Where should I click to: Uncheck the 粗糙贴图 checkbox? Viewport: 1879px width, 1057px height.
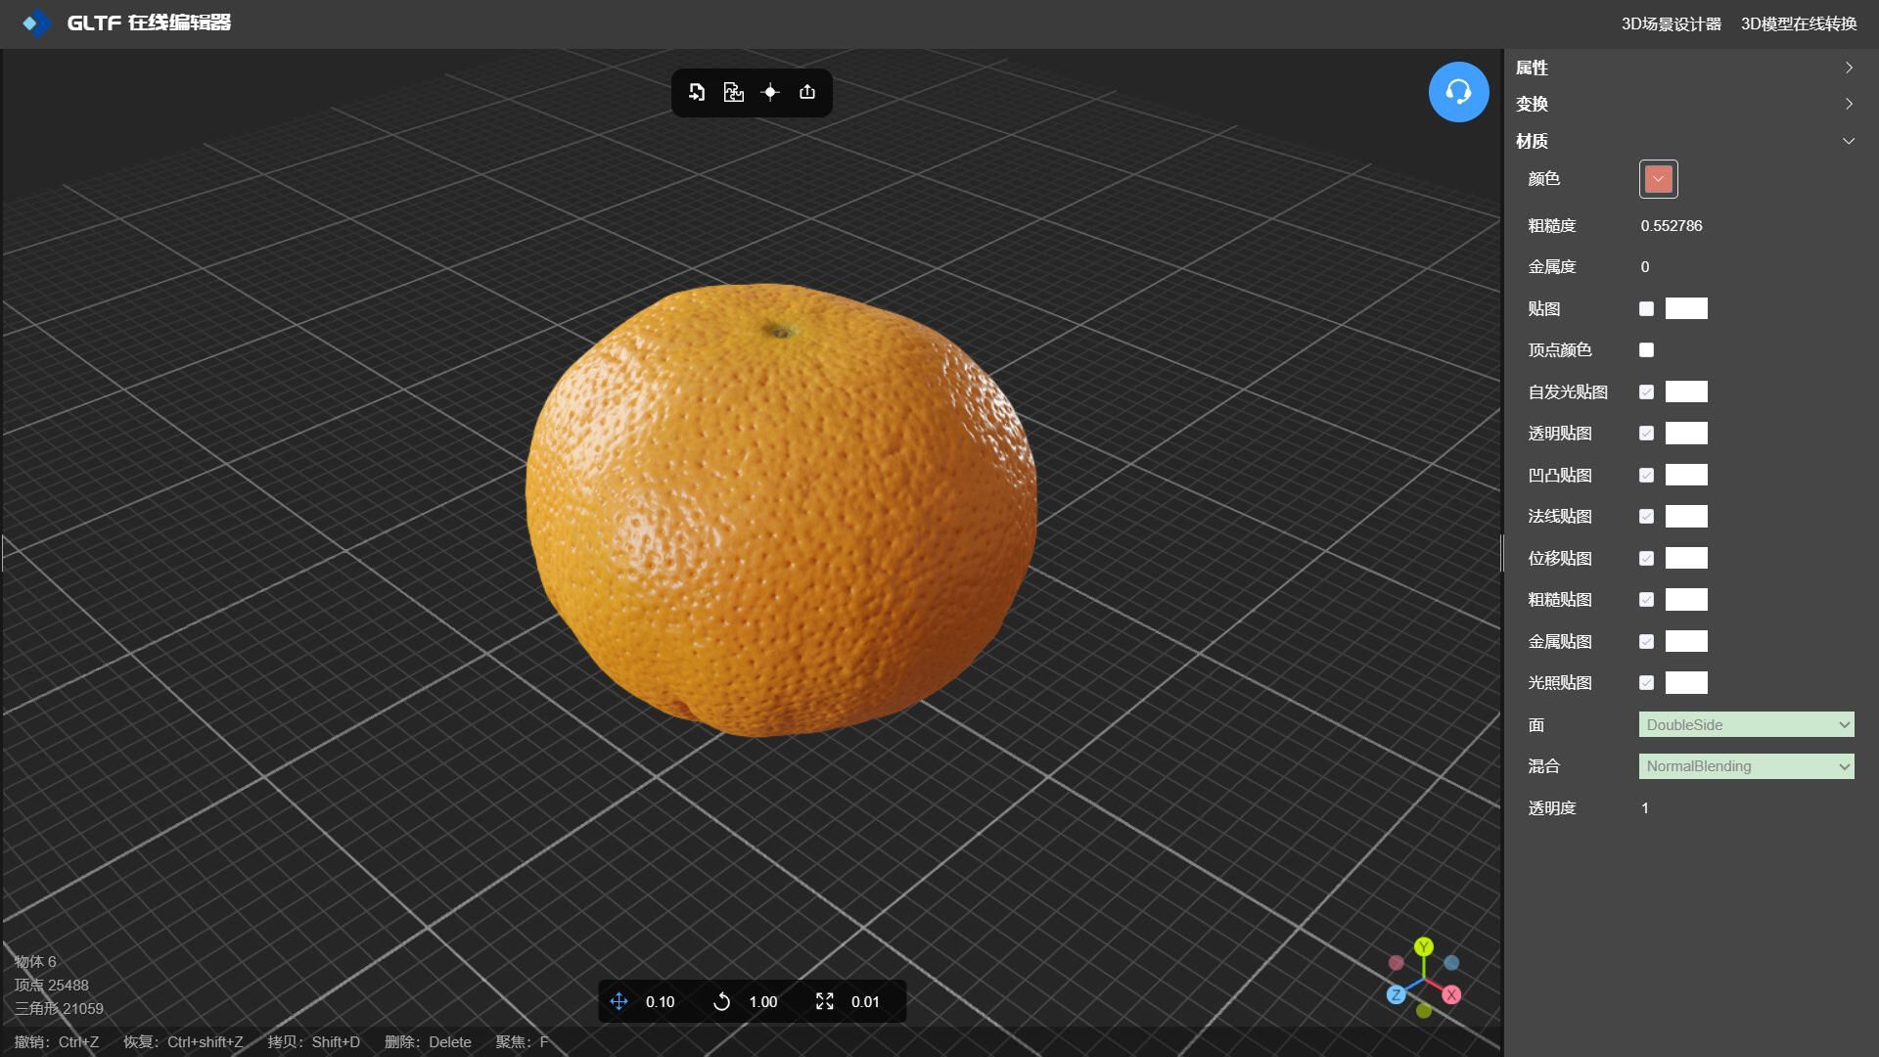point(1646,599)
